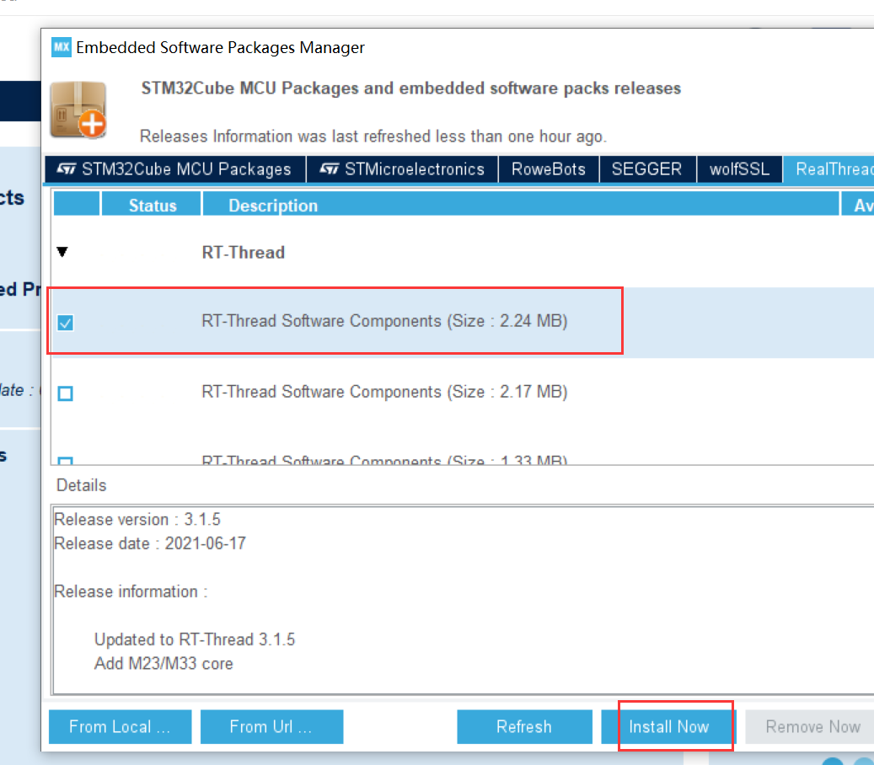Open the From Local installer dialog
Image resolution: width=874 pixels, height=765 pixels.
click(x=120, y=726)
